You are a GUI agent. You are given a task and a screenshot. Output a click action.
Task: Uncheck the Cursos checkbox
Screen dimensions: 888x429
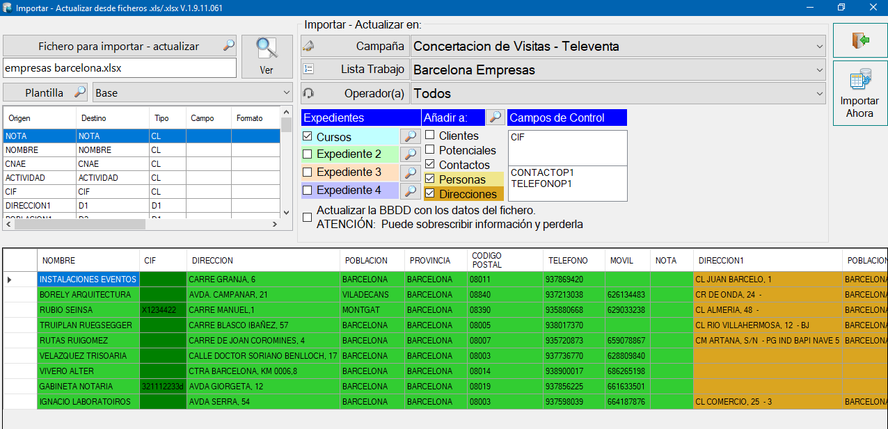click(x=308, y=137)
